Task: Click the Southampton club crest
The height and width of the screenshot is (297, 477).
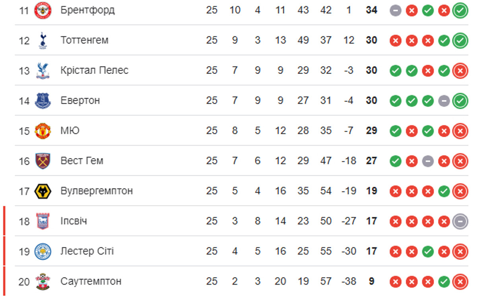Action: point(43,282)
